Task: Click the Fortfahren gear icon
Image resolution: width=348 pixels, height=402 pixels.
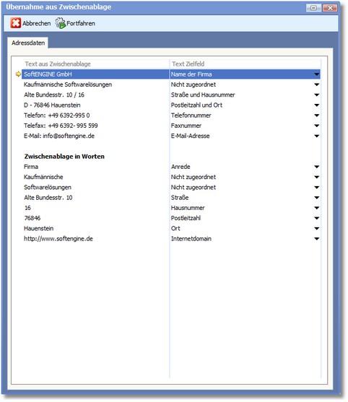Action: pos(61,23)
